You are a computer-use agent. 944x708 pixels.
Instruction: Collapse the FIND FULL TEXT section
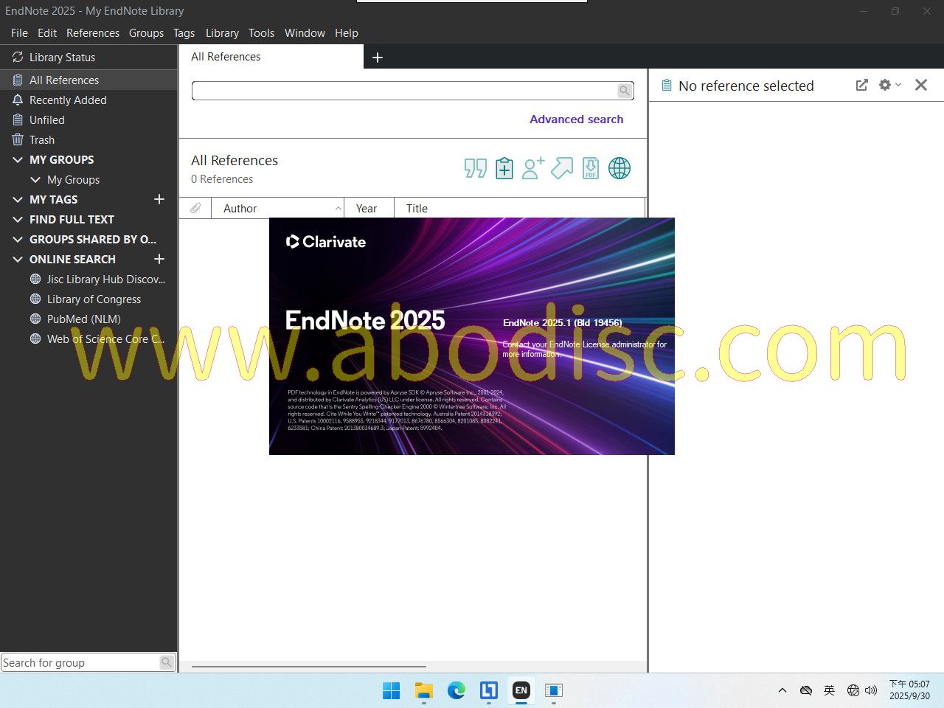pyautogui.click(x=18, y=220)
